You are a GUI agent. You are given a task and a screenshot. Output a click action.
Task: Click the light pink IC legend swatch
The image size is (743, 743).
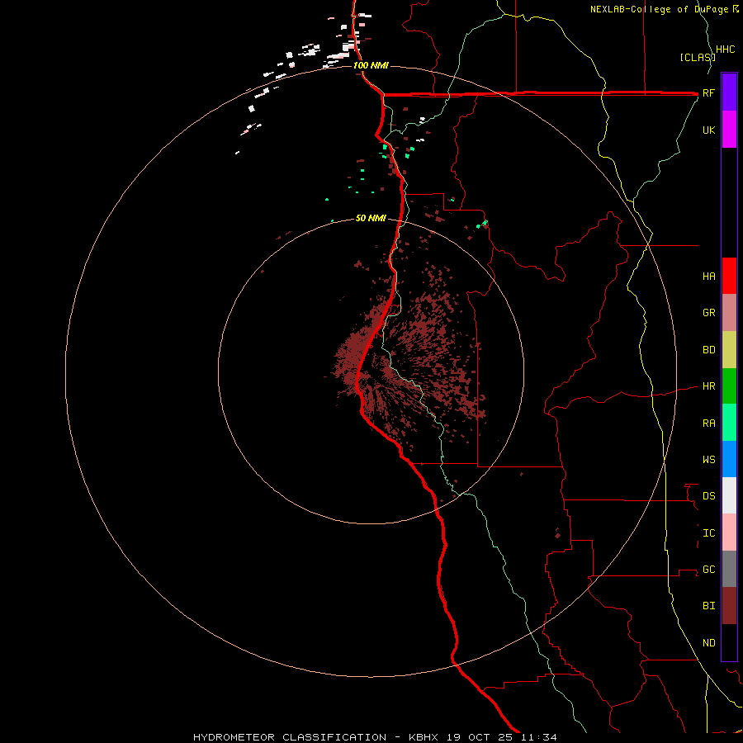coord(729,532)
